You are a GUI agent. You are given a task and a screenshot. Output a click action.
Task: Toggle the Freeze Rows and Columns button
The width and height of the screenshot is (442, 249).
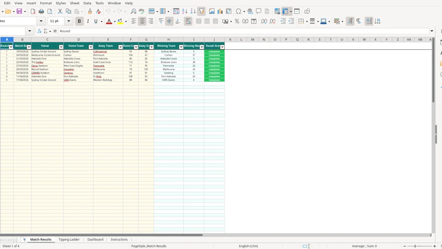285,11
